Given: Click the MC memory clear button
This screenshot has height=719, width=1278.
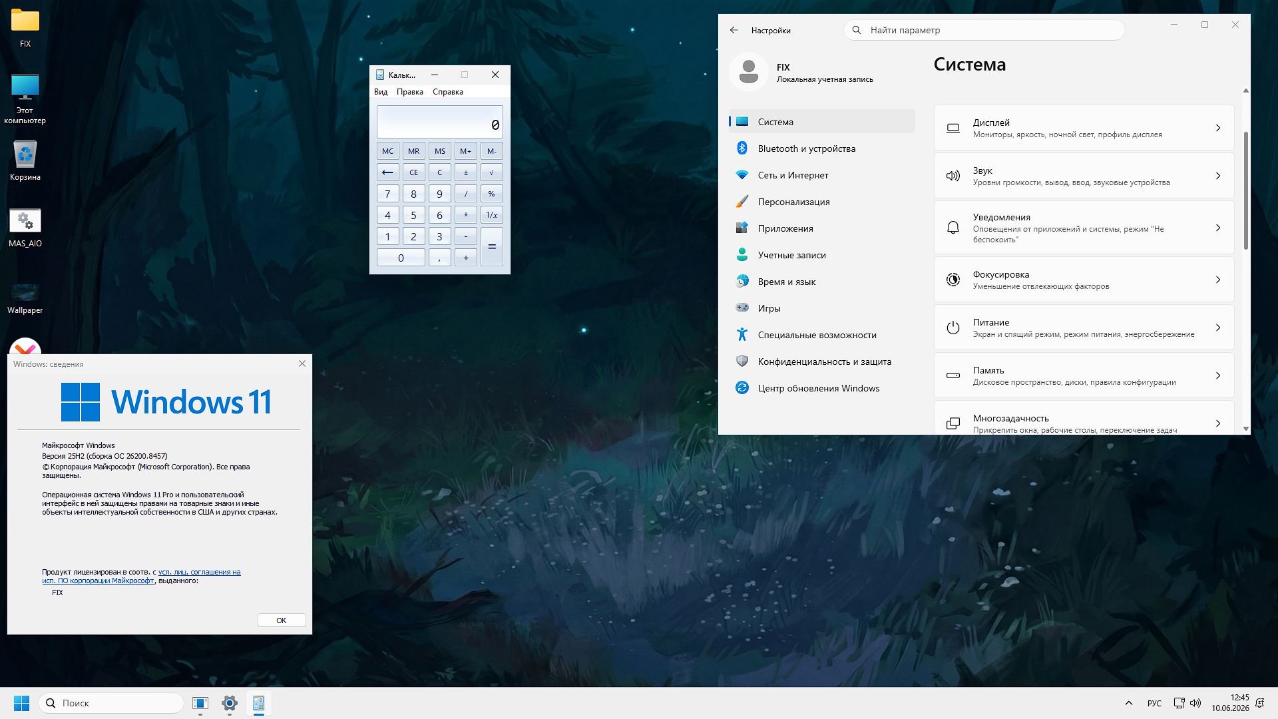Looking at the screenshot, I should pyautogui.click(x=387, y=151).
